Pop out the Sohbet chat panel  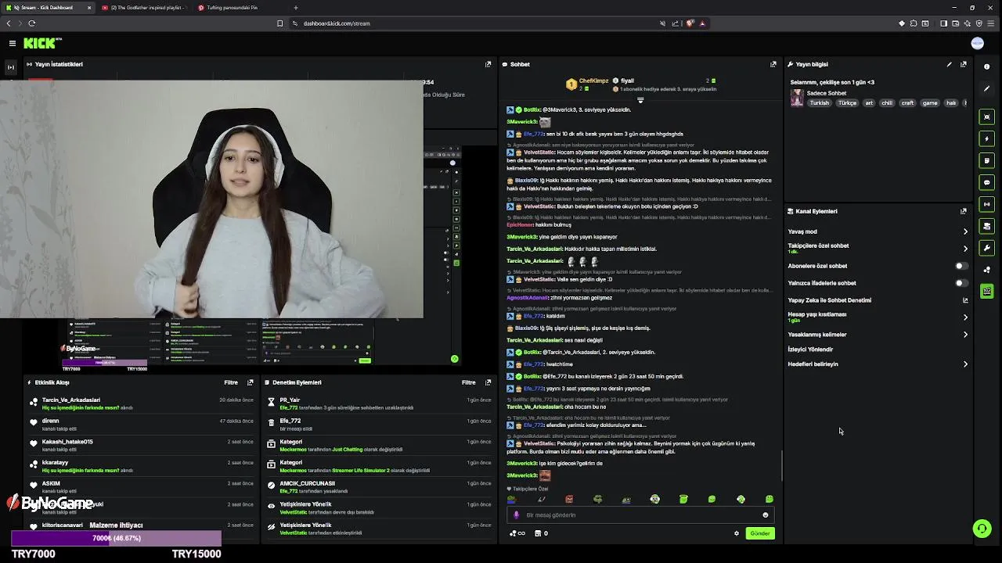[x=773, y=64]
